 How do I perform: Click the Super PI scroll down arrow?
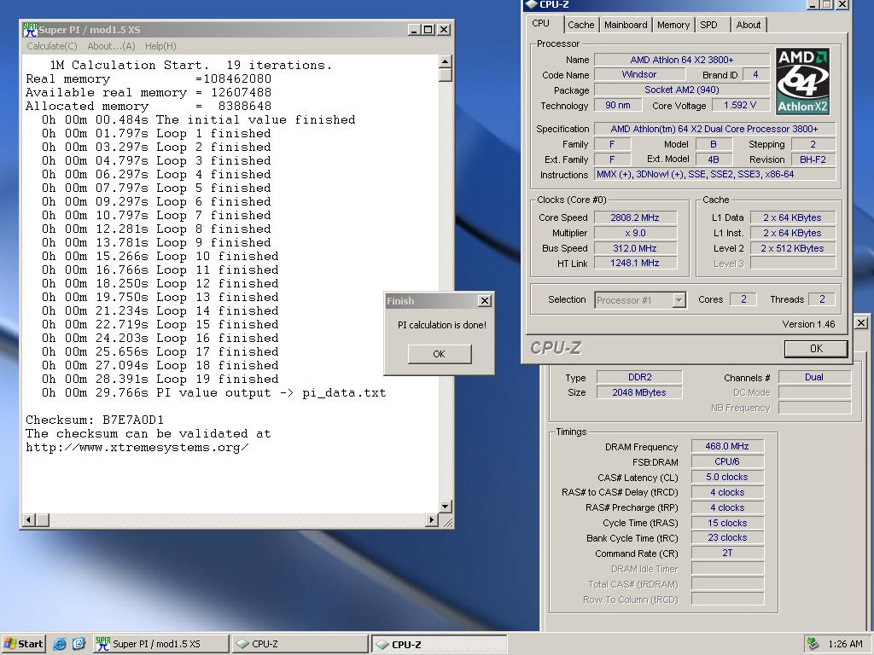point(445,507)
